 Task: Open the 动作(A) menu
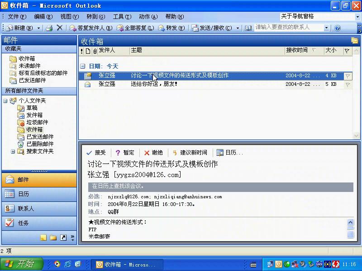tap(148, 17)
